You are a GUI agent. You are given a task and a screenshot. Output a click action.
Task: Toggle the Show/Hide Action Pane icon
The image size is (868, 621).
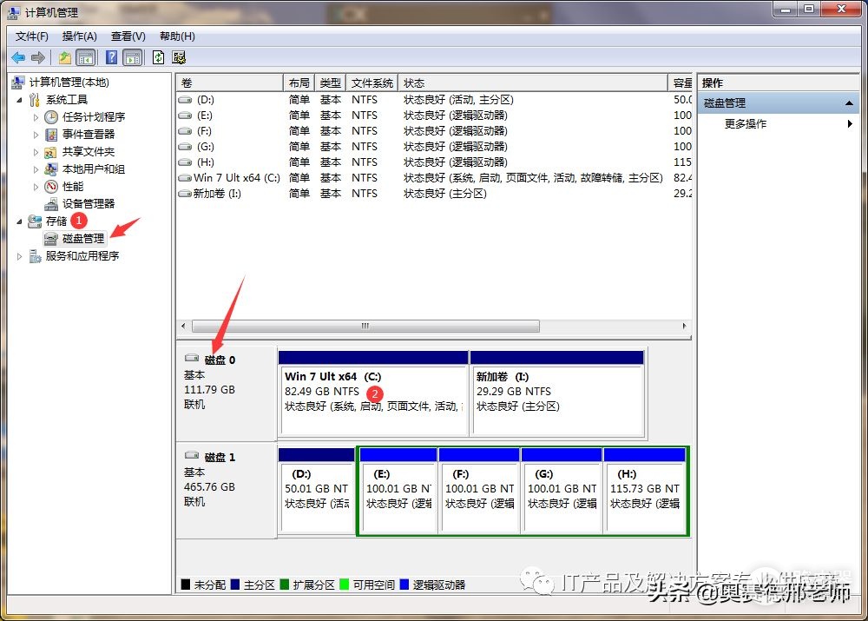(x=133, y=57)
